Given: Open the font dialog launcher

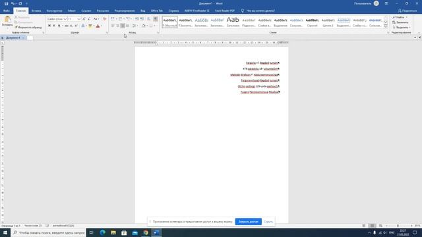Looking at the screenshot, I should click(107, 32).
